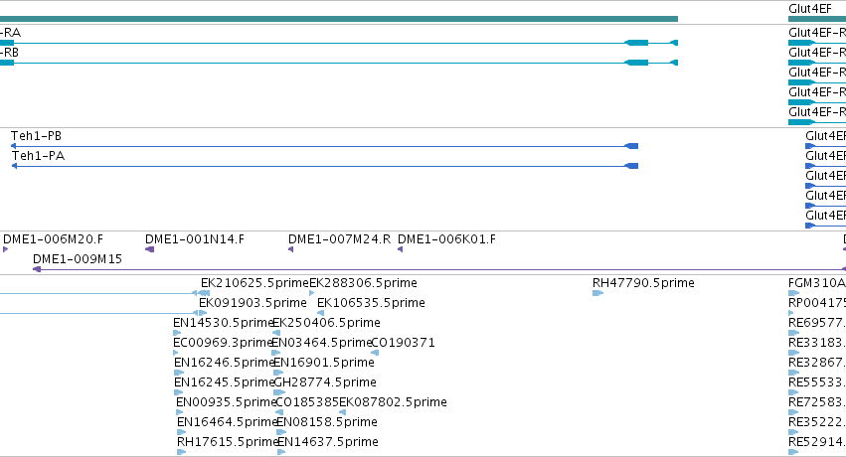Click the arrow glyph under DME1-006K01.F
The height and width of the screenshot is (457, 846).
pyautogui.click(x=401, y=249)
